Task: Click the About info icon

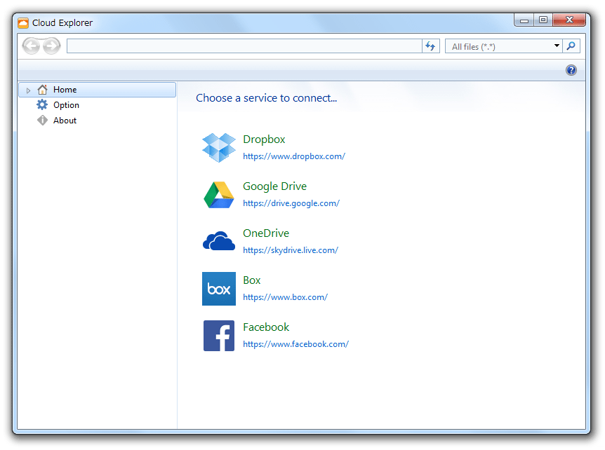Action: click(42, 120)
